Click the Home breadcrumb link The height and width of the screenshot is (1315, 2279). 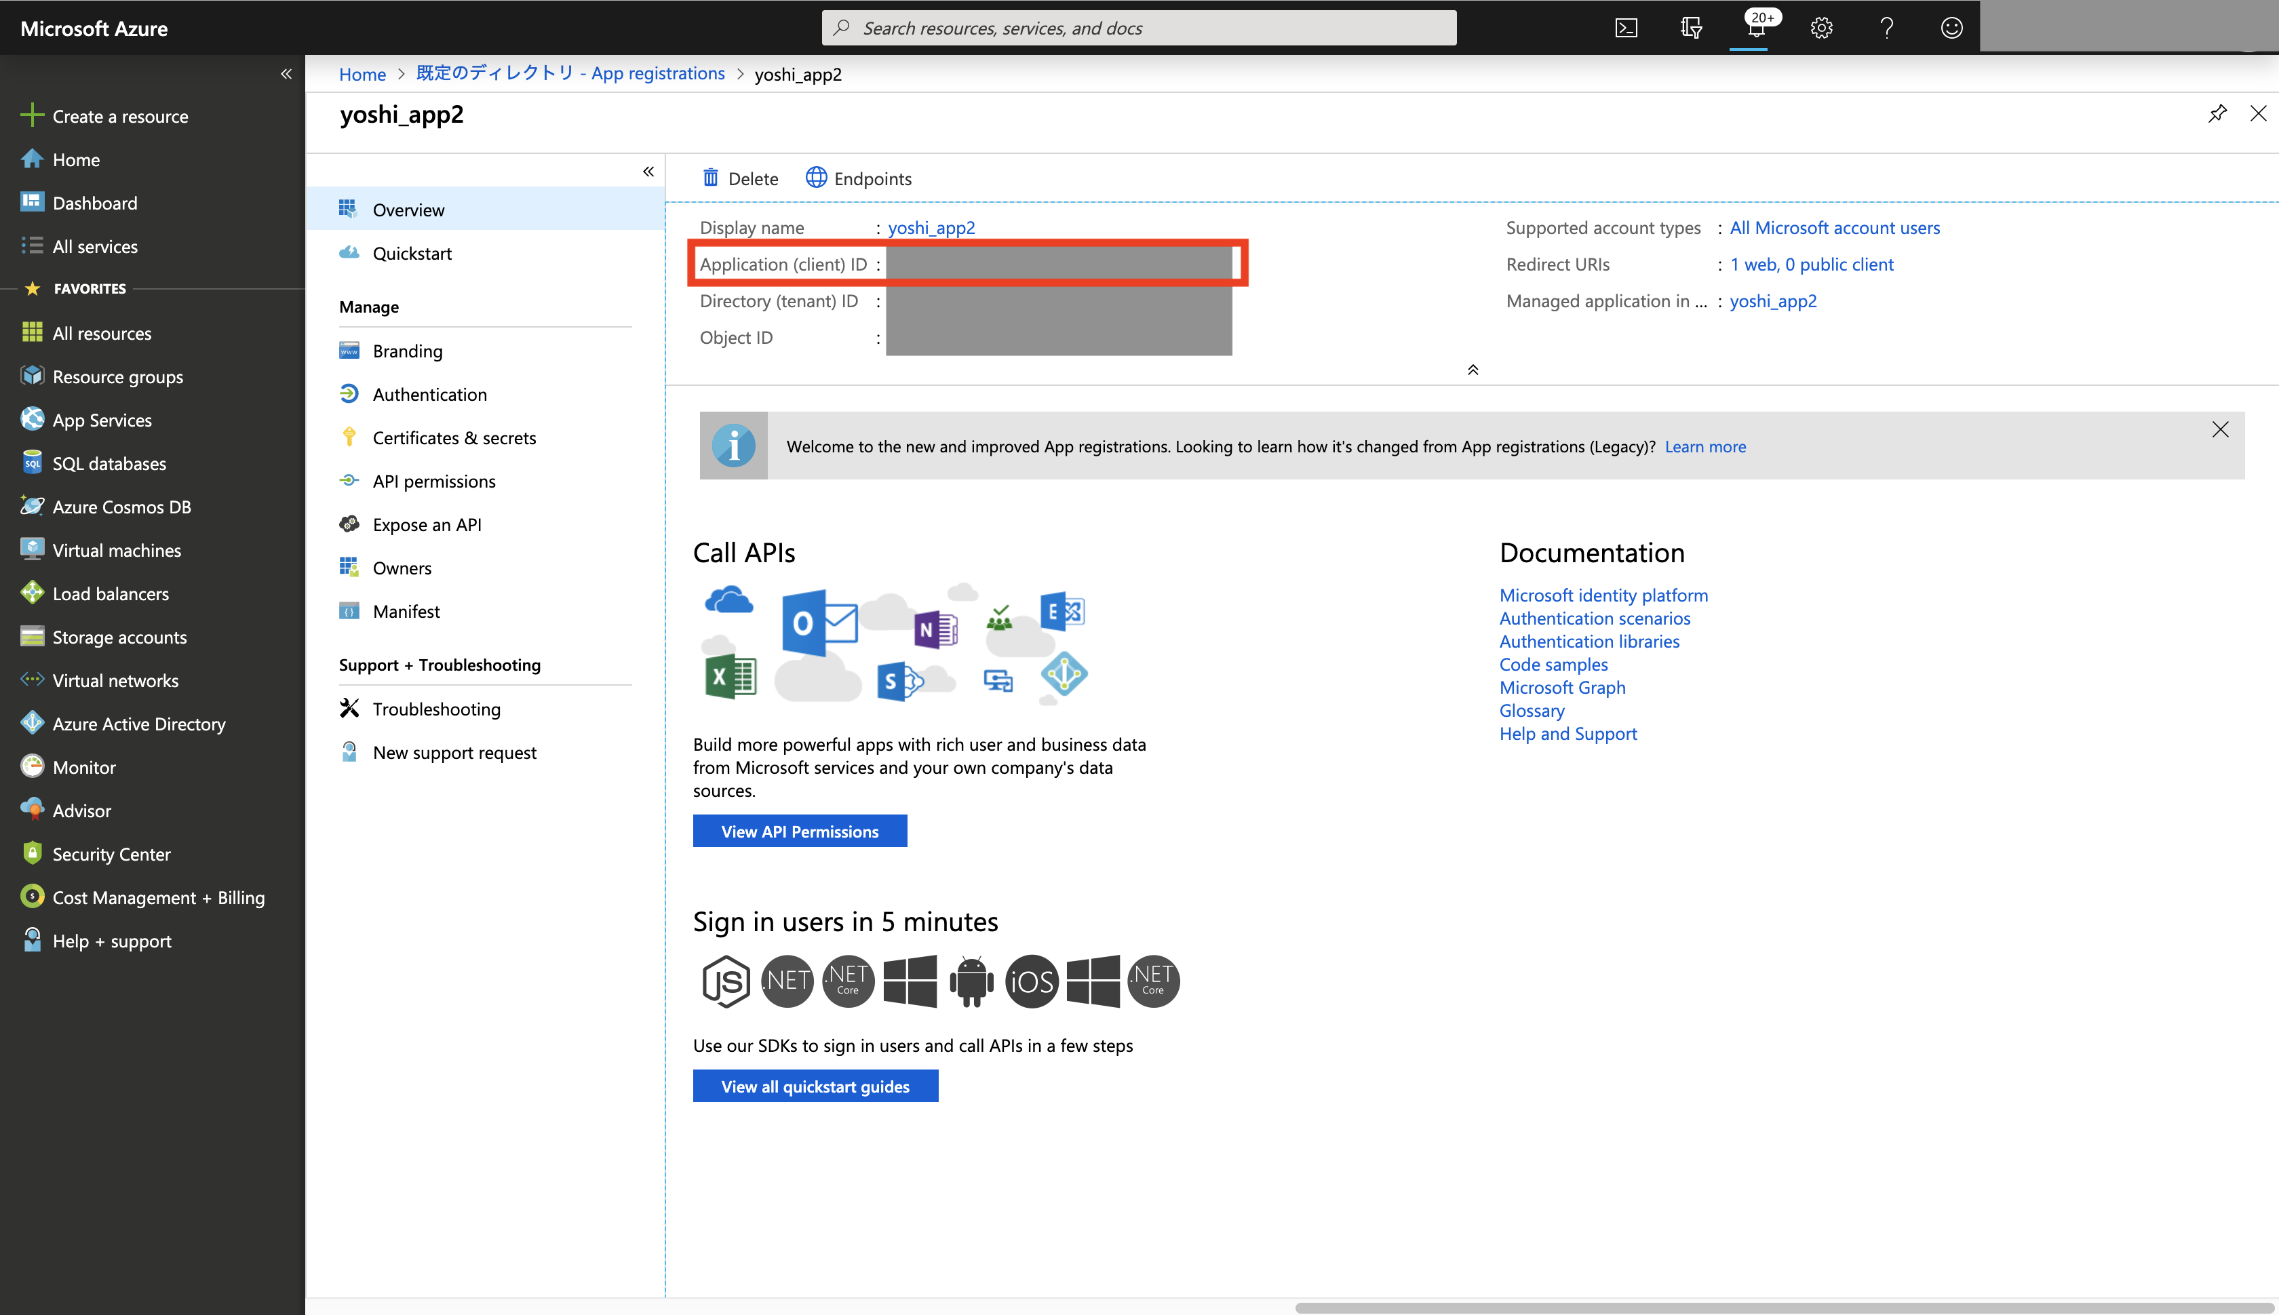362,74
